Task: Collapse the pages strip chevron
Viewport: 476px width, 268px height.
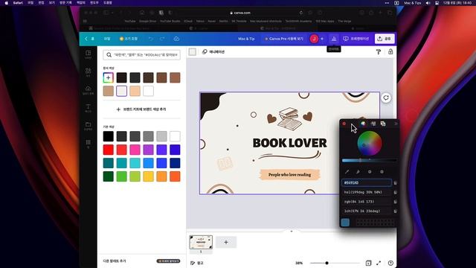Action: tap(292, 231)
